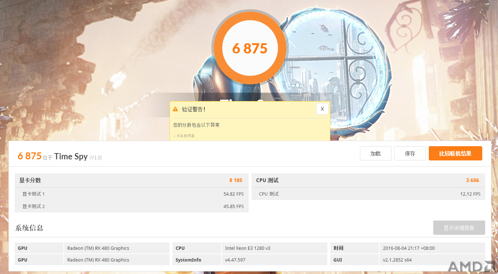Image resolution: width=498 pixels, height=274 pixels.
Task: Click the 54.82 FPS value
Action: (234, 194)
